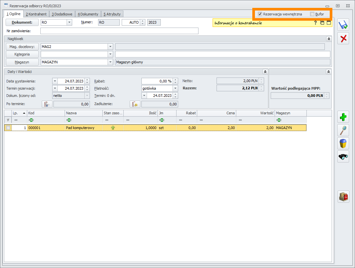Open the 5 Atrybuty tab

pyautogui.click(x=112, y=14)
